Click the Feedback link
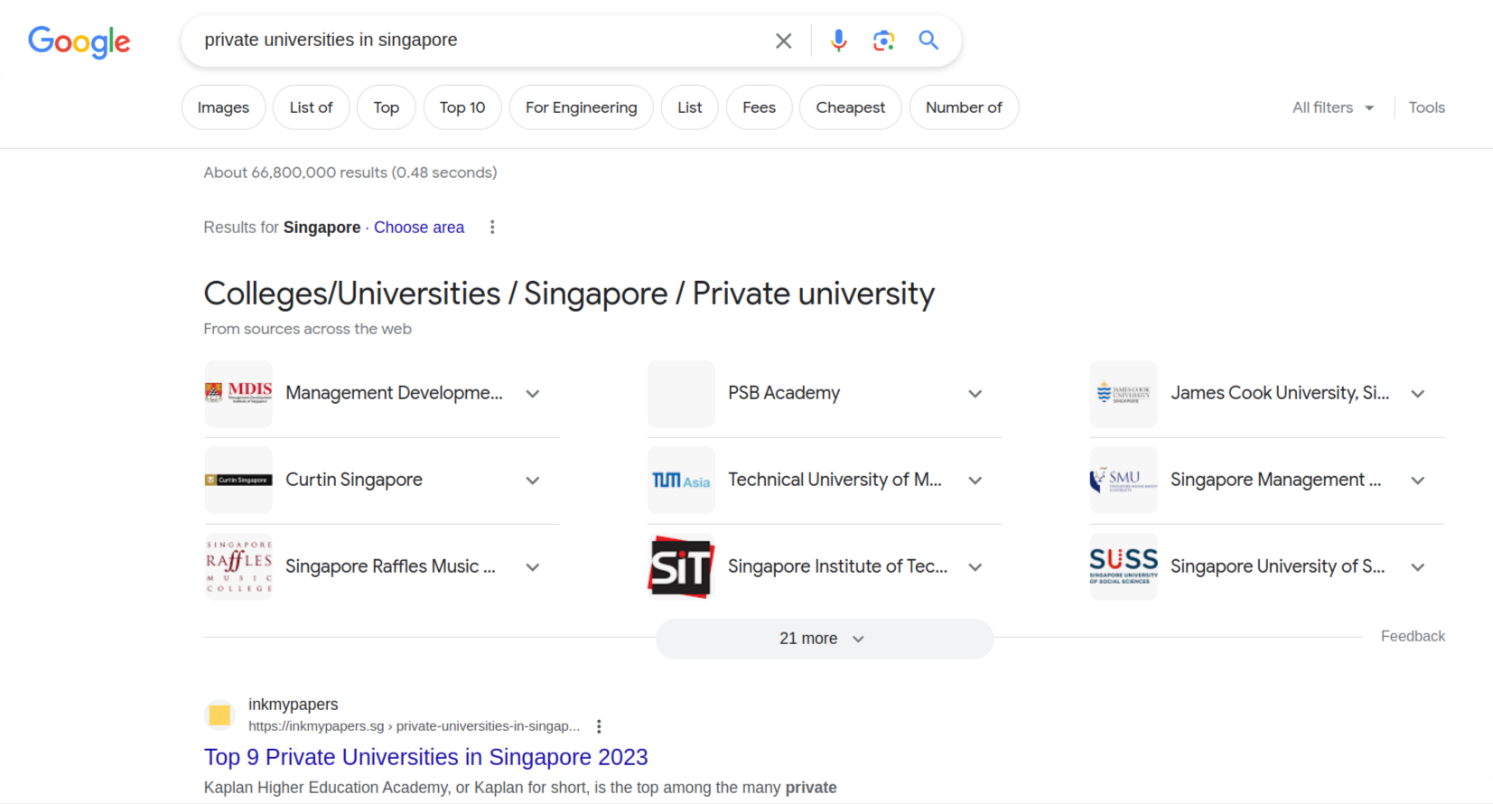1493x804 pixels. tap(1413, 636)
